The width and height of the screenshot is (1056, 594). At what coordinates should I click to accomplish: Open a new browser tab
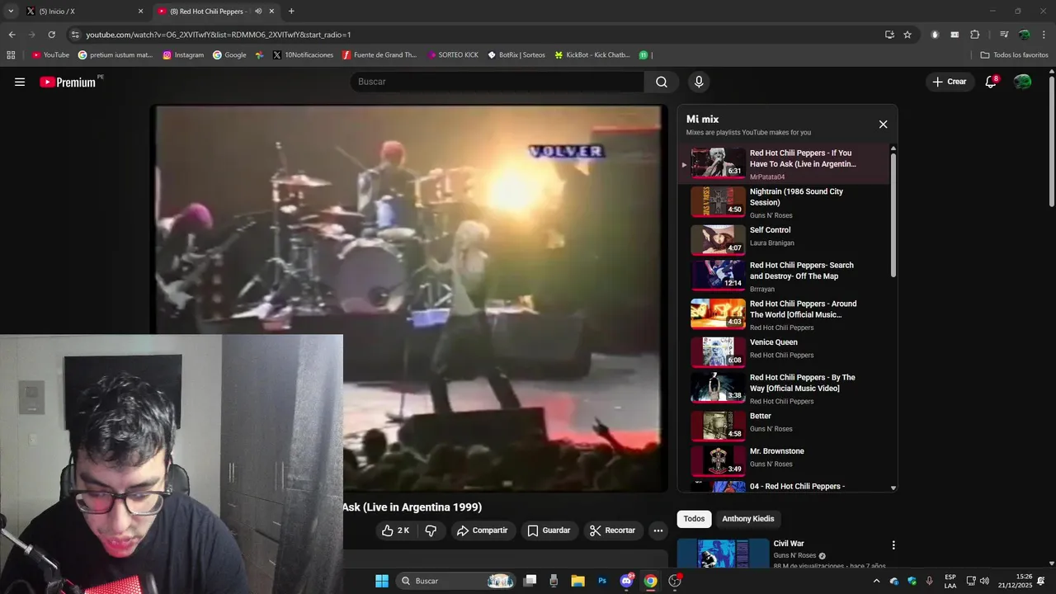click(x=291, y=12)
